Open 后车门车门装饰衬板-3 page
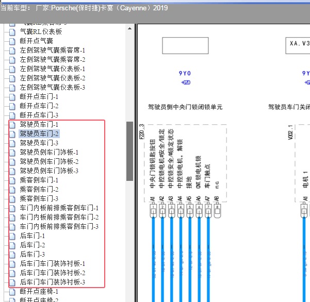 pyautogui.click(x=52, y=282)
